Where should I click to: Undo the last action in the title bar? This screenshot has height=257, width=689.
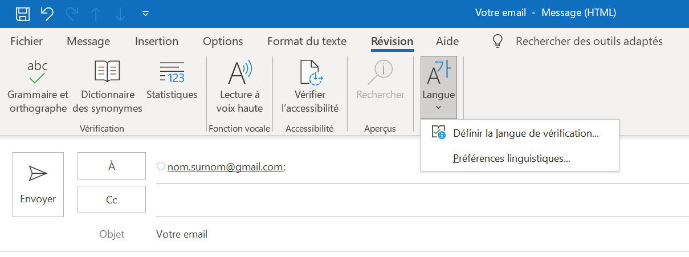tap(48, 13)
